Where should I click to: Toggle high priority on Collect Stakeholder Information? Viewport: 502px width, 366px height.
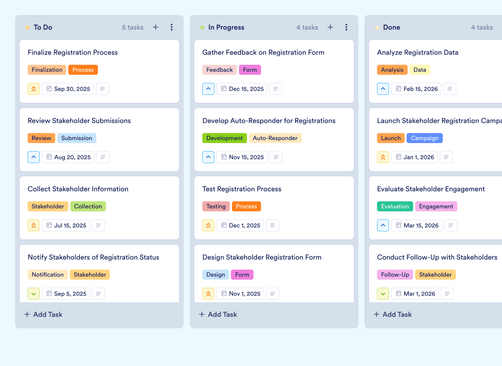click(x=34, y=225)
